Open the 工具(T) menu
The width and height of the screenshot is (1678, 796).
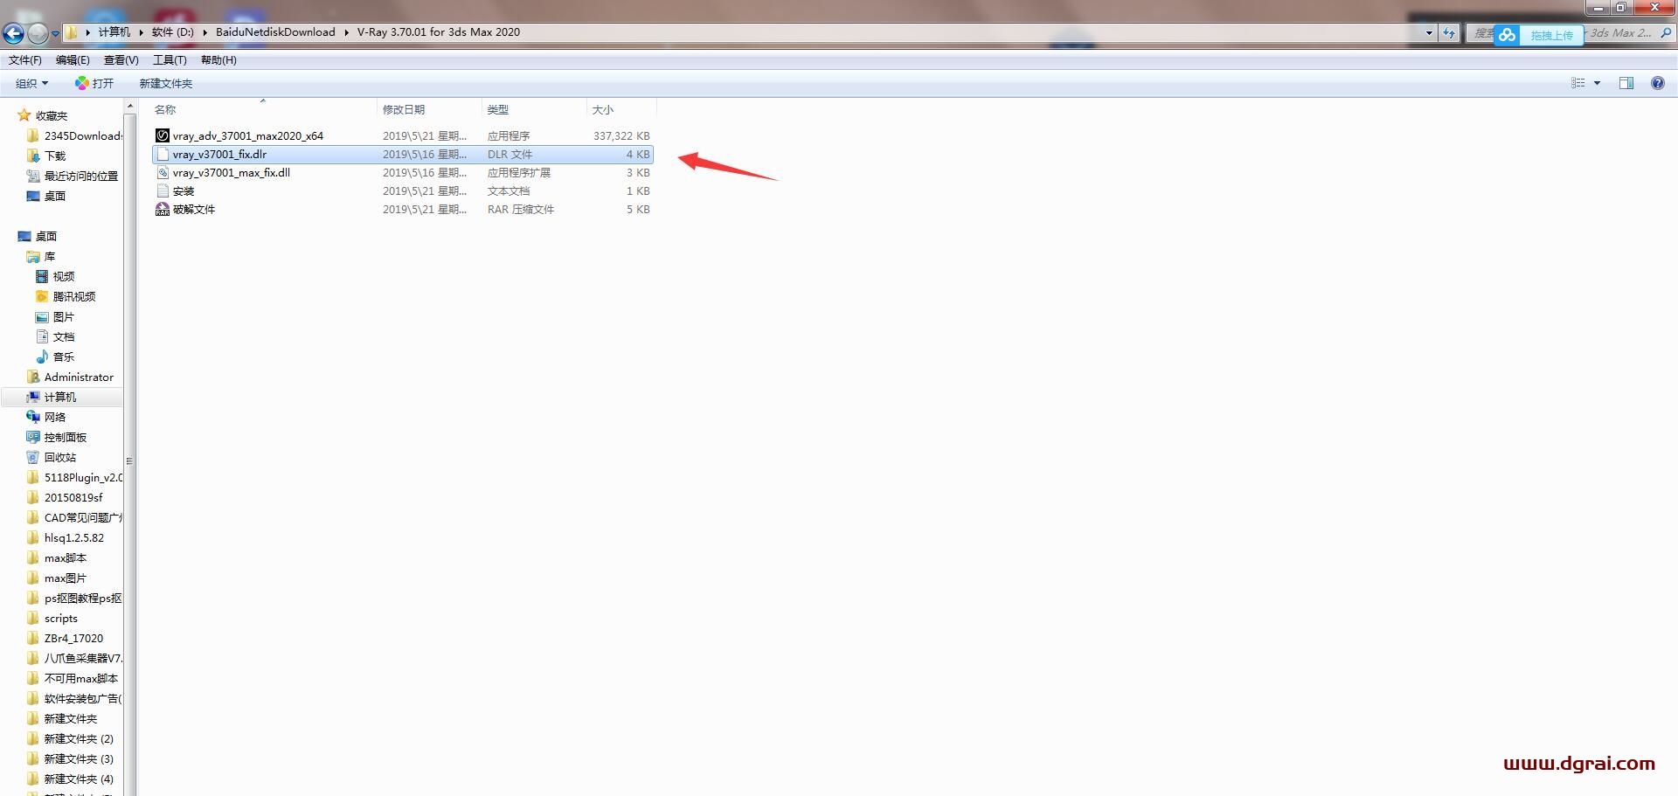tap(170, 60)
